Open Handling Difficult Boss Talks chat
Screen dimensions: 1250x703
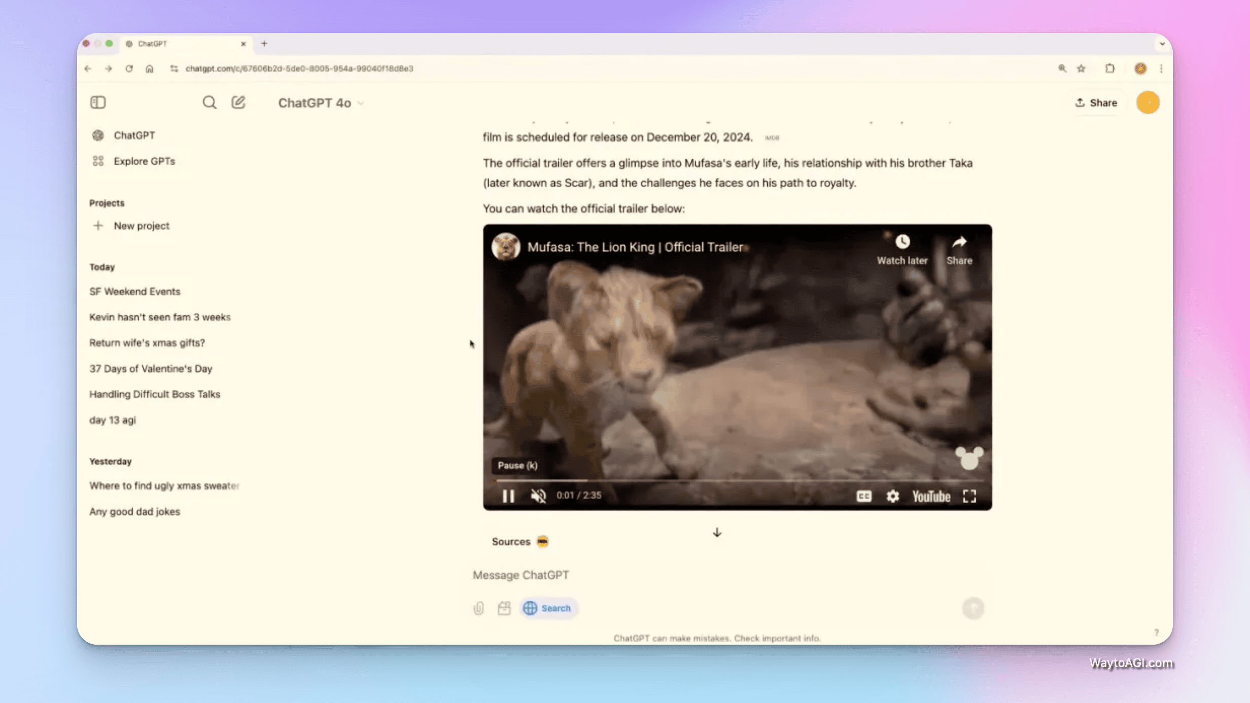[x=155, y=395]
